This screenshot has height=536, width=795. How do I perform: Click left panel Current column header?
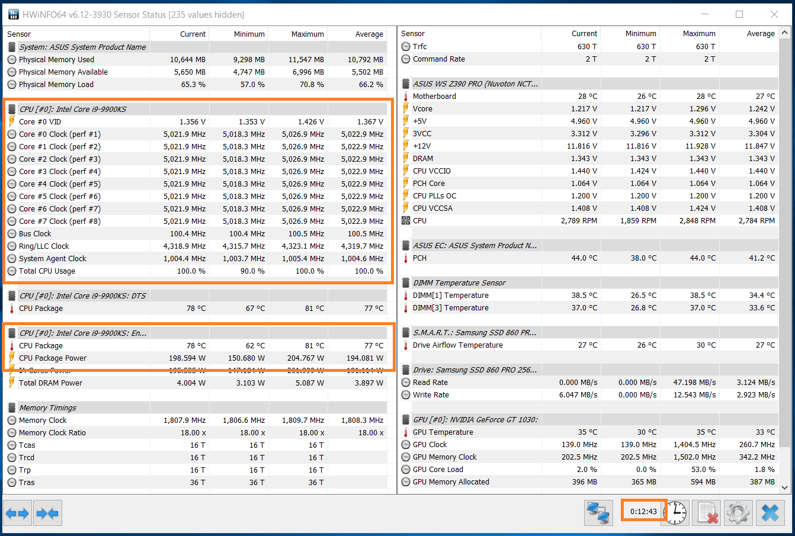tap(179, 34)
